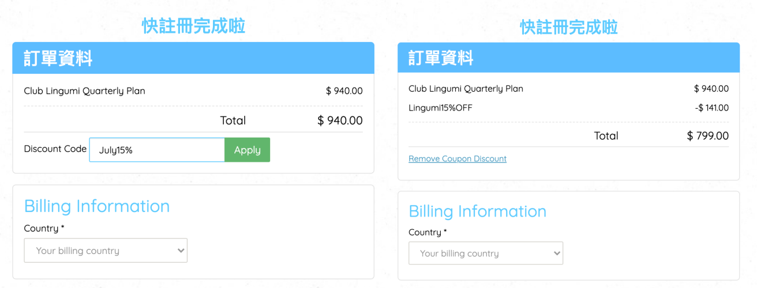Click the left 快註冊完成啦 heading

(193, 26)
